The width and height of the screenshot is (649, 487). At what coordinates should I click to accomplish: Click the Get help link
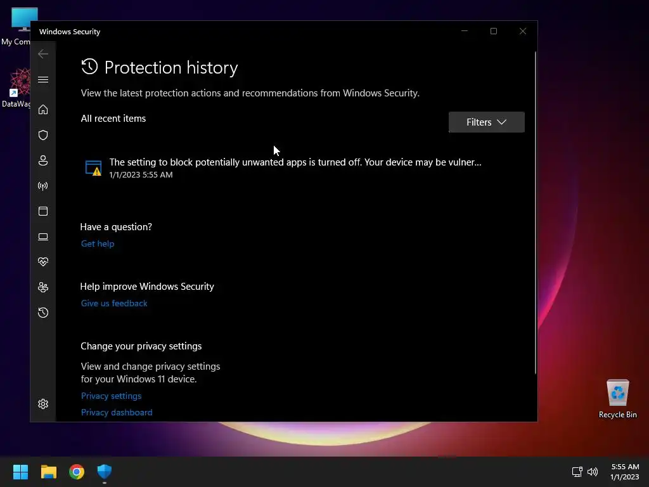pyautogui.click(x=98, y=243)
